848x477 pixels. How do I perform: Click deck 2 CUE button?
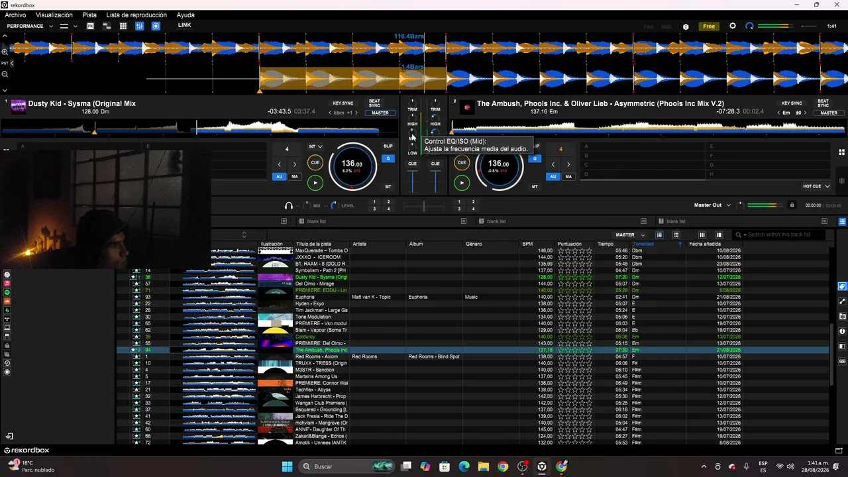[462, 162]
